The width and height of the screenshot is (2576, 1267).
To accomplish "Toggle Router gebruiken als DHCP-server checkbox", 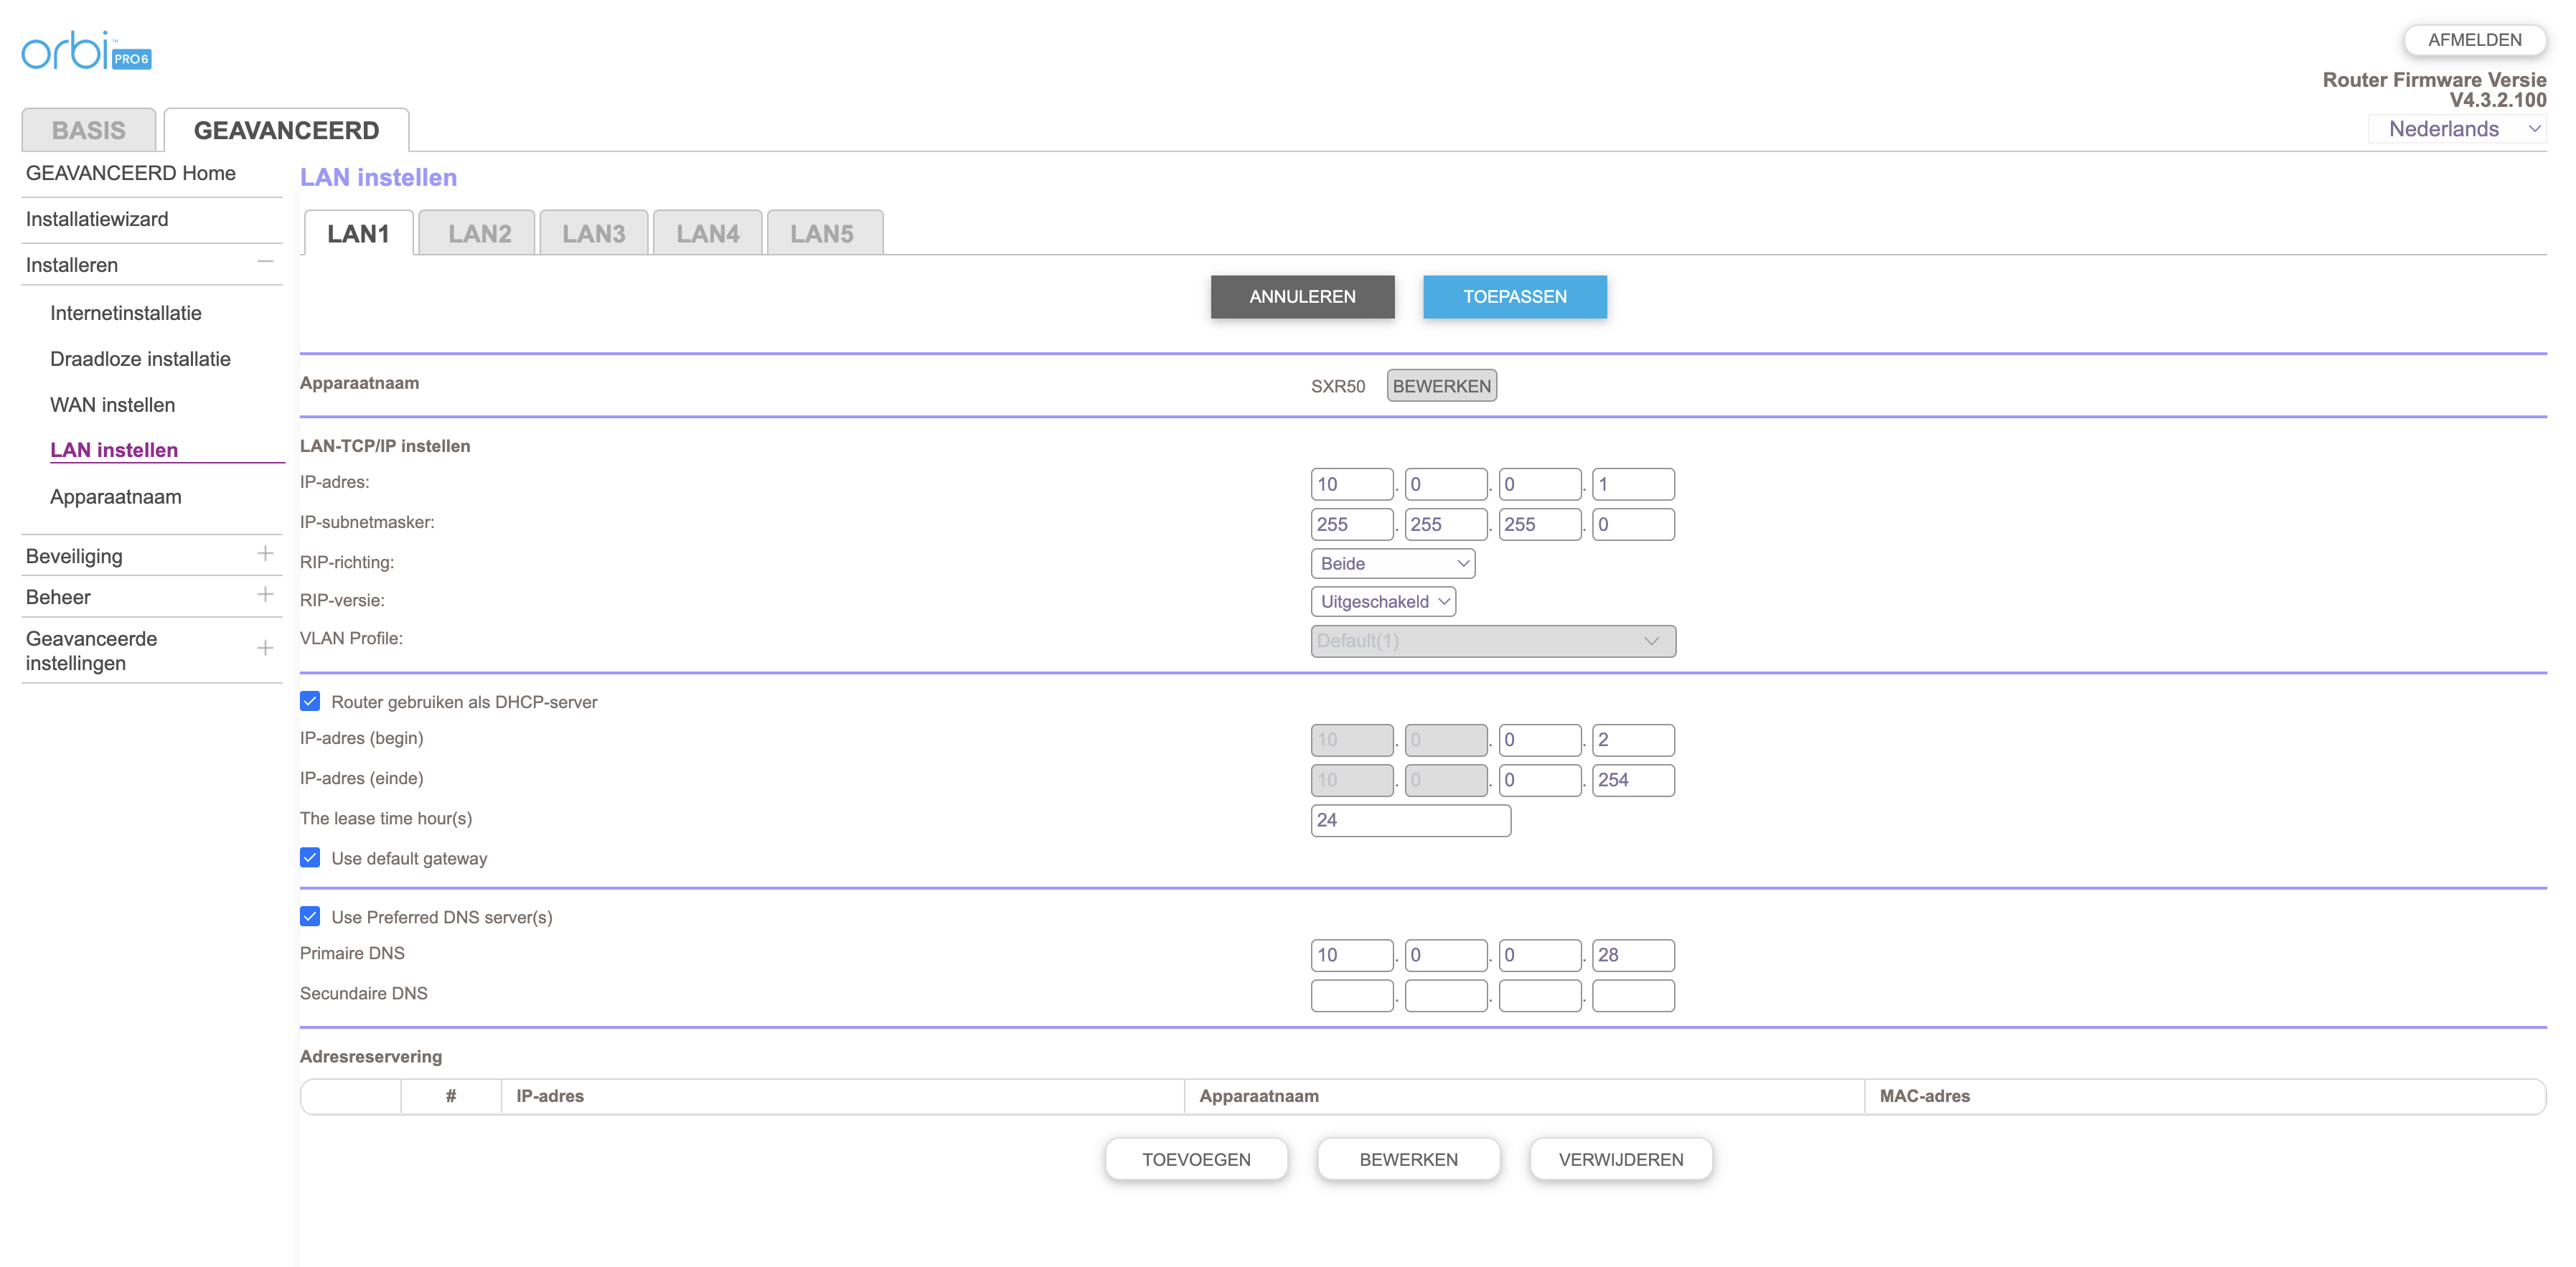I will pyautogui.click(x=310, y=701).
